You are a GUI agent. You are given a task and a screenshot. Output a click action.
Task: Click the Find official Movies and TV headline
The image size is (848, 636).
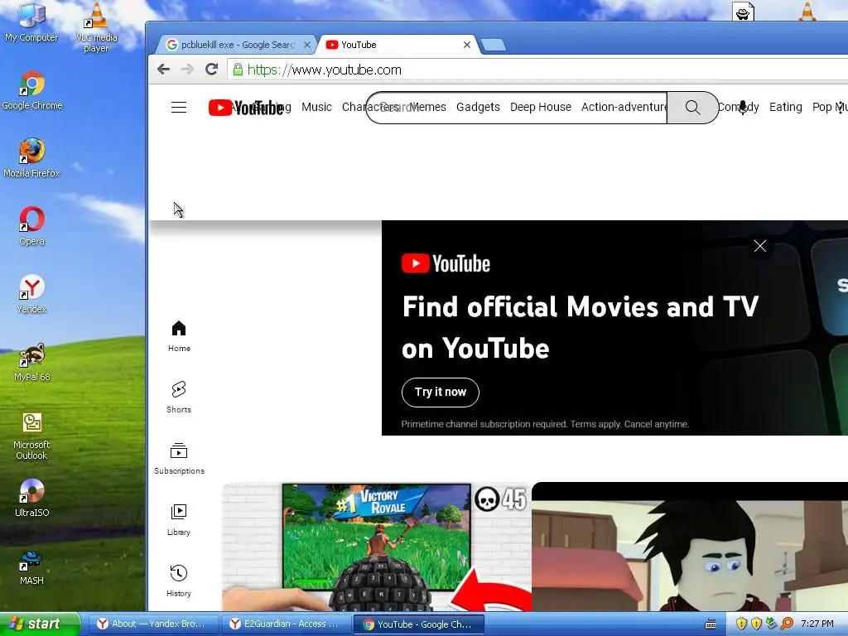point(581,328)
